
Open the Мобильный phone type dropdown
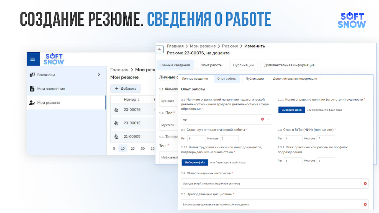(169, 157)
